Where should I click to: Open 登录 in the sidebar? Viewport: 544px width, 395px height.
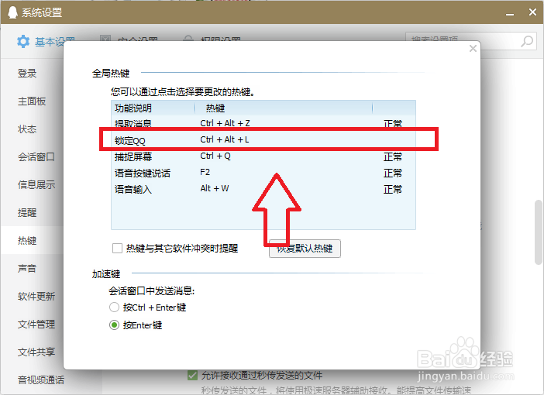point(27,74)
